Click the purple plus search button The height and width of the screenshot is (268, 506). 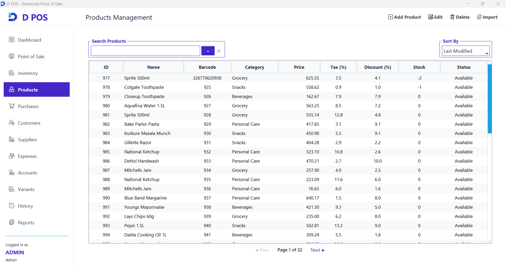point(208,51)
